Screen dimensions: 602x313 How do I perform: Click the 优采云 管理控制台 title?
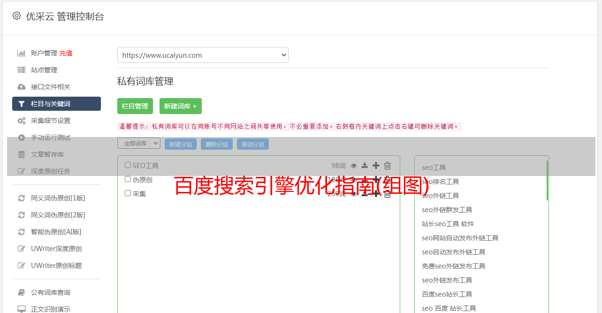tap(65, 16)
